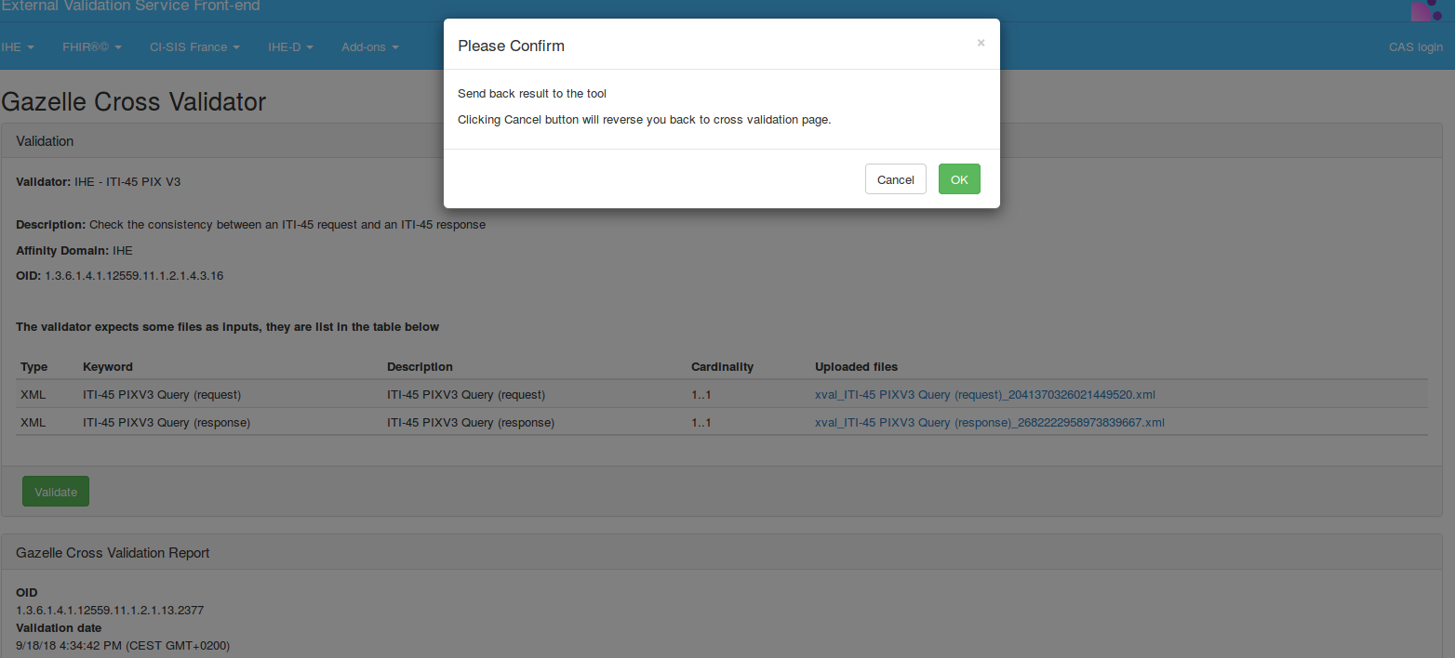The image size is (1455, 658).
Task: Expand the Add-ons menu
Action: coord(368,46)
